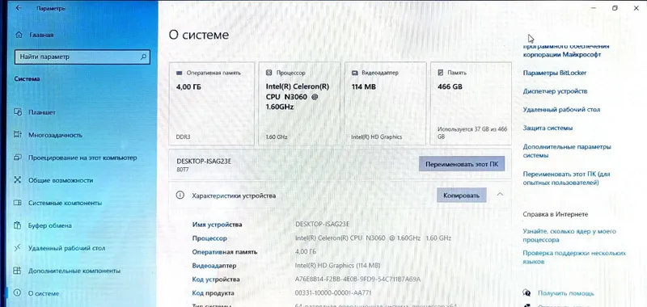
Task: Click the Используется 37 GB из 466 GB text
Action: pyautogui.click(x=472, y=132)
